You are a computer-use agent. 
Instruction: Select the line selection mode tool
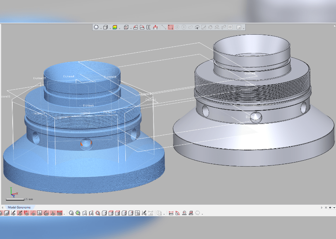point(164,27)
